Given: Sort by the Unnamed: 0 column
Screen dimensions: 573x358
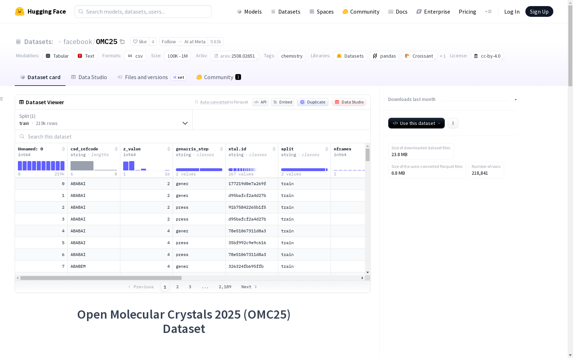Looking at the screenshot, I should pyautogui.click(x=63, y=149).
